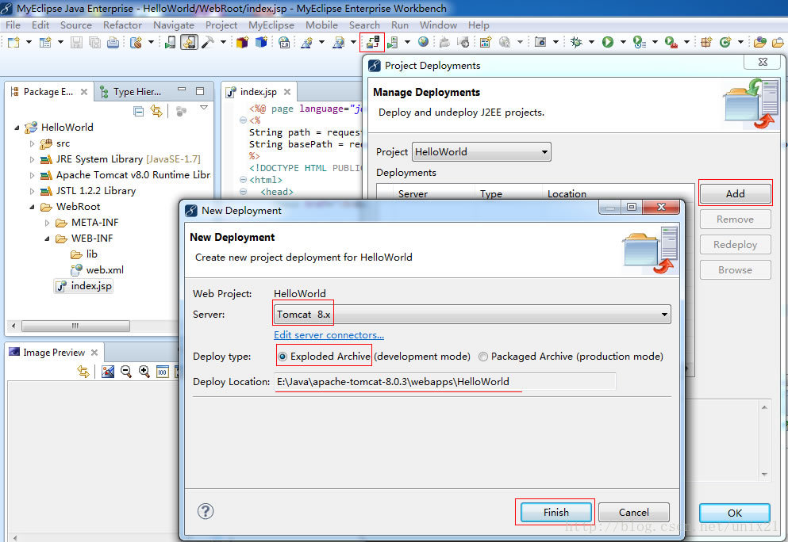Collapse the WEB-INF folder node
The image size is (788, 542).
[48, 239]
